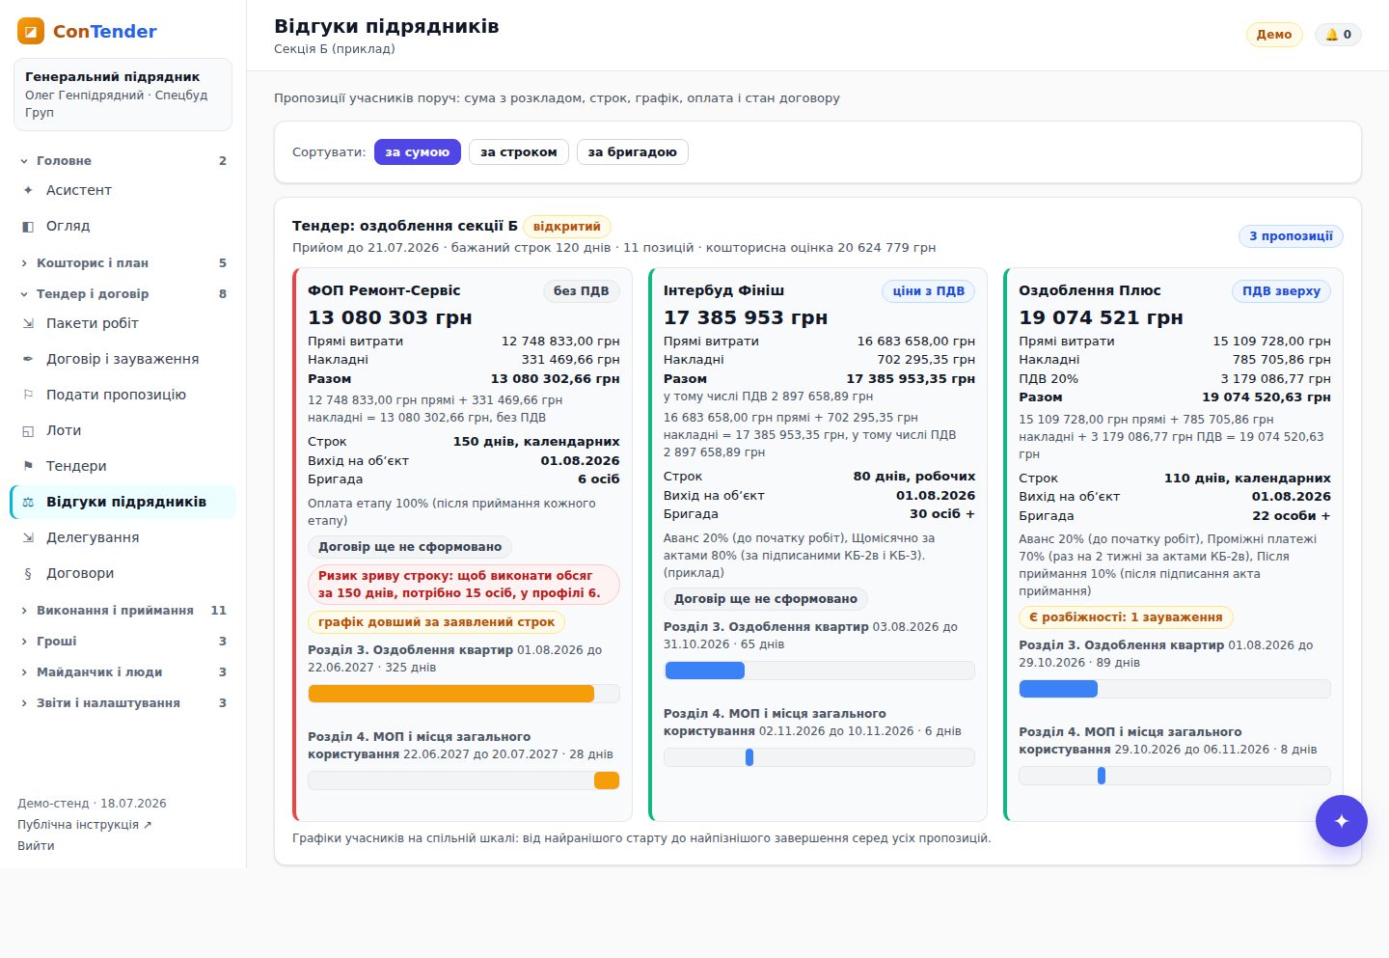Click the Генеральний підрядник profile card
Viewport: 1389px width, 958px height.
123,95
